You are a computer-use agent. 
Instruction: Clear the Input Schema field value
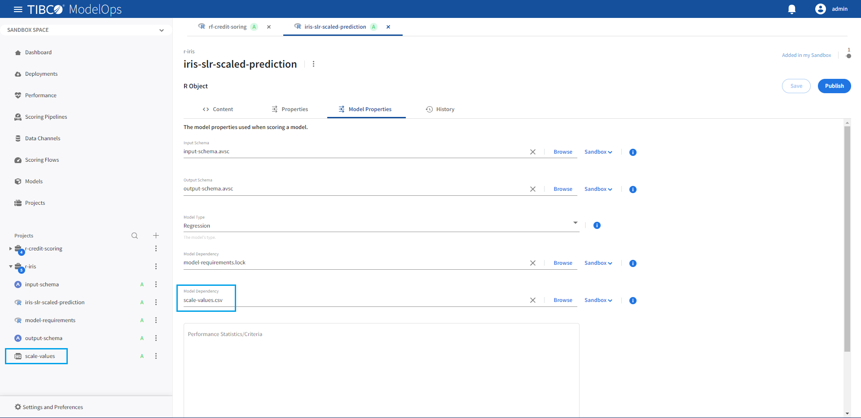(533, 152)
